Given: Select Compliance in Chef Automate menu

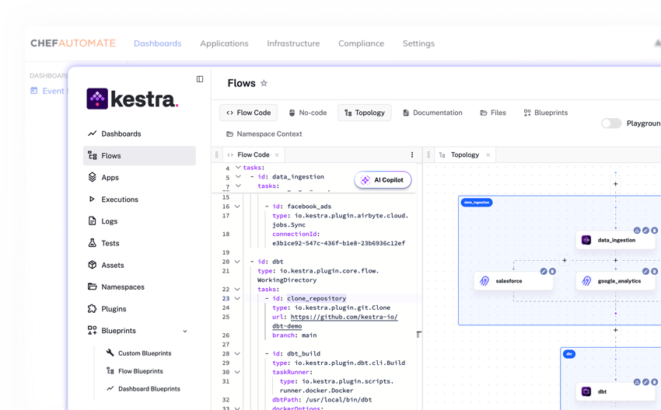Looking at the screenshot, I should click(x=361, y=43).
